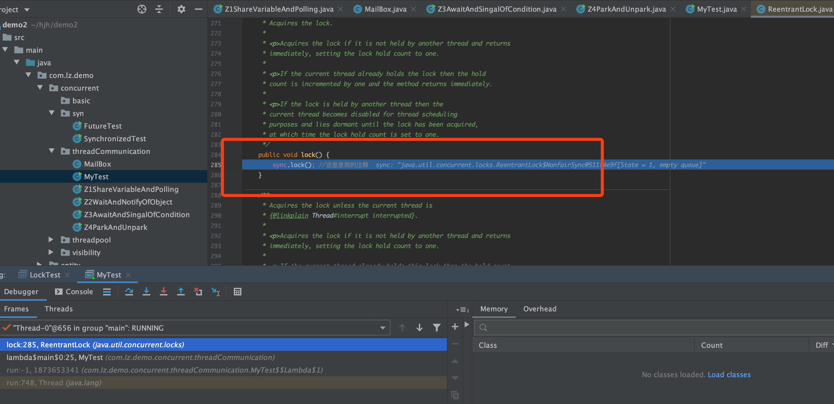Image resolution: width=834 pixels, height=404 pixels.
Task: Open the Thread-0 thread selector dropdown
Action: pyautogui.click(x=383, y=328)
